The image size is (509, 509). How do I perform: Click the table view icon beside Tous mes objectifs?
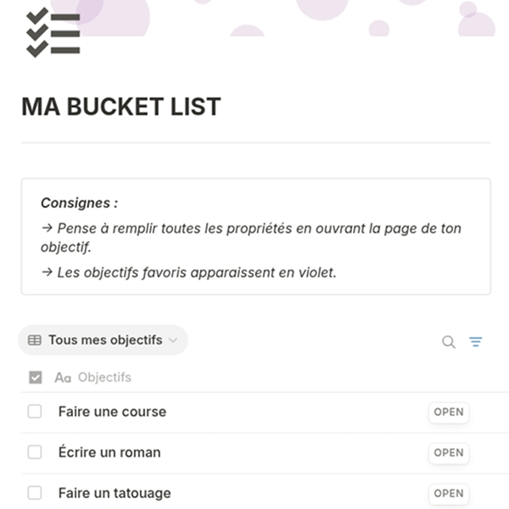coord(35,340)
